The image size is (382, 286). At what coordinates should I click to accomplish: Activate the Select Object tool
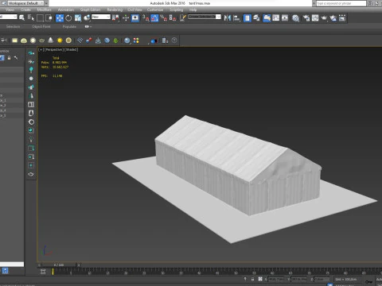tap(21, 17)
